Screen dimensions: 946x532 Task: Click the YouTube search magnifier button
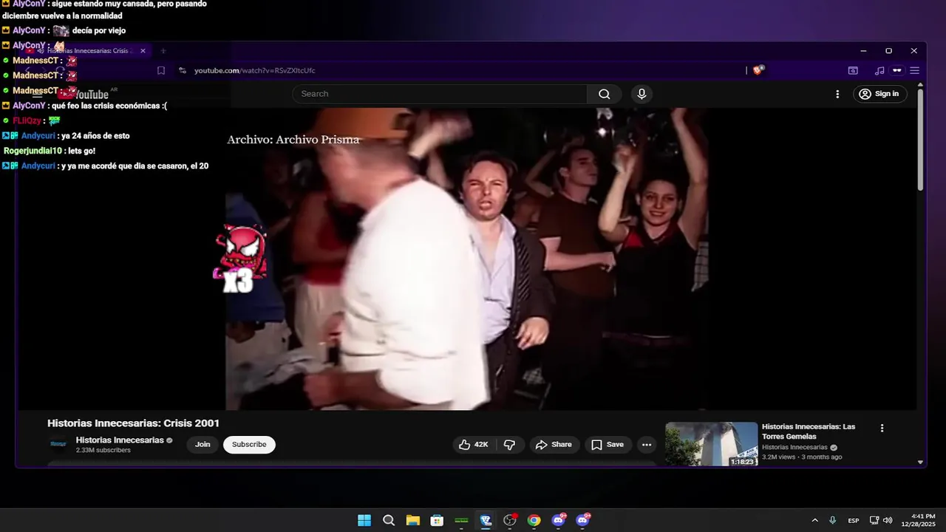click(604, 94)
